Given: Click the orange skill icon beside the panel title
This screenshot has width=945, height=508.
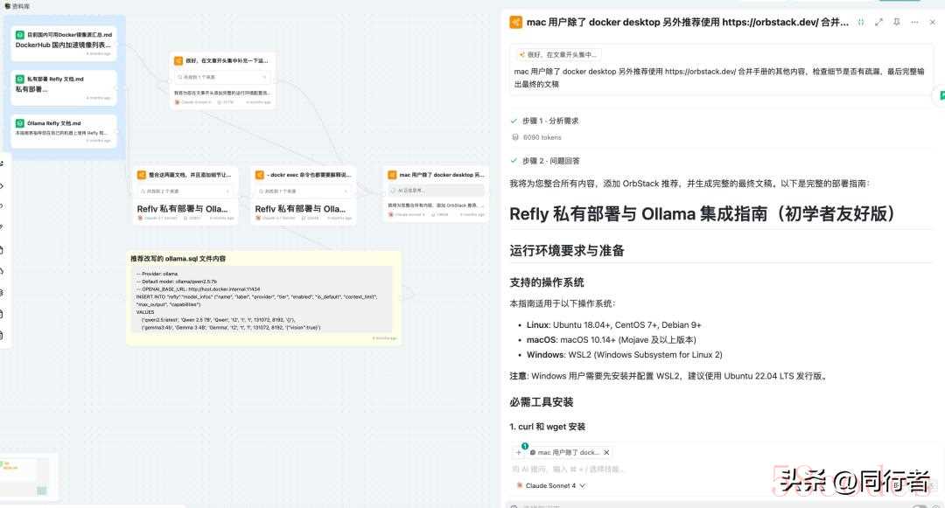Looking at the screenshot, I should [516, 22].
